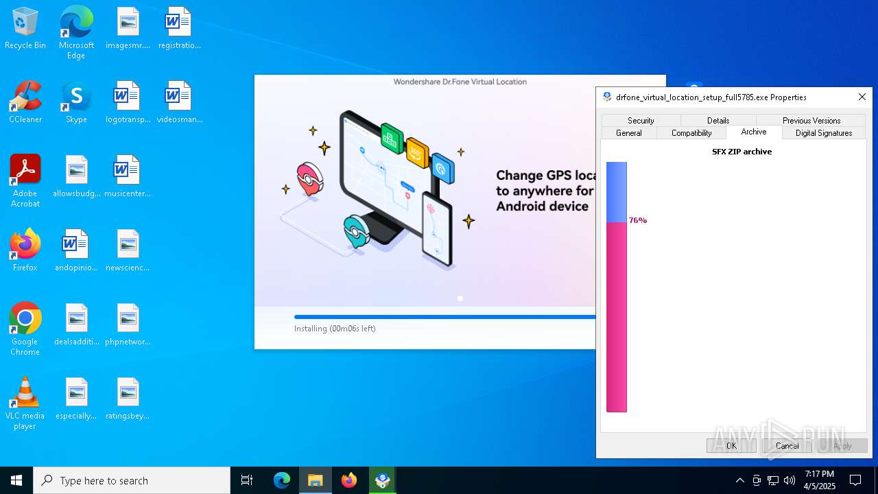The height and width of the screenshot is (494, 878).
Task: Switch to the Details tab
Action: (718, 120)
